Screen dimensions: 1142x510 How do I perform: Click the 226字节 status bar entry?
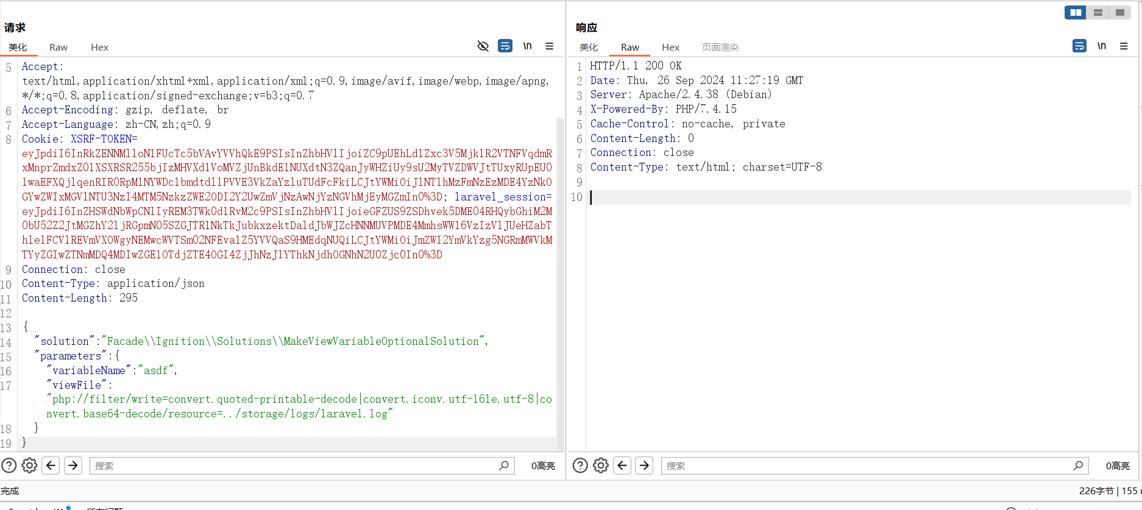coord(1096,491)
